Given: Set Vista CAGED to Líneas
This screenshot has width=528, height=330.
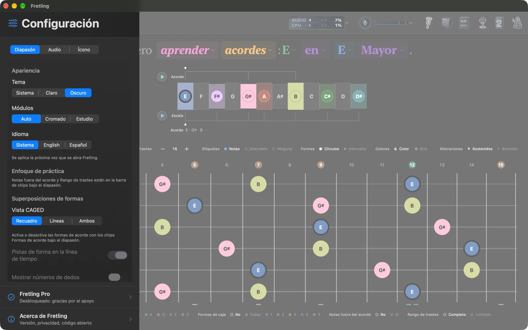Looking at the screenshot, I should pos(57,221).
